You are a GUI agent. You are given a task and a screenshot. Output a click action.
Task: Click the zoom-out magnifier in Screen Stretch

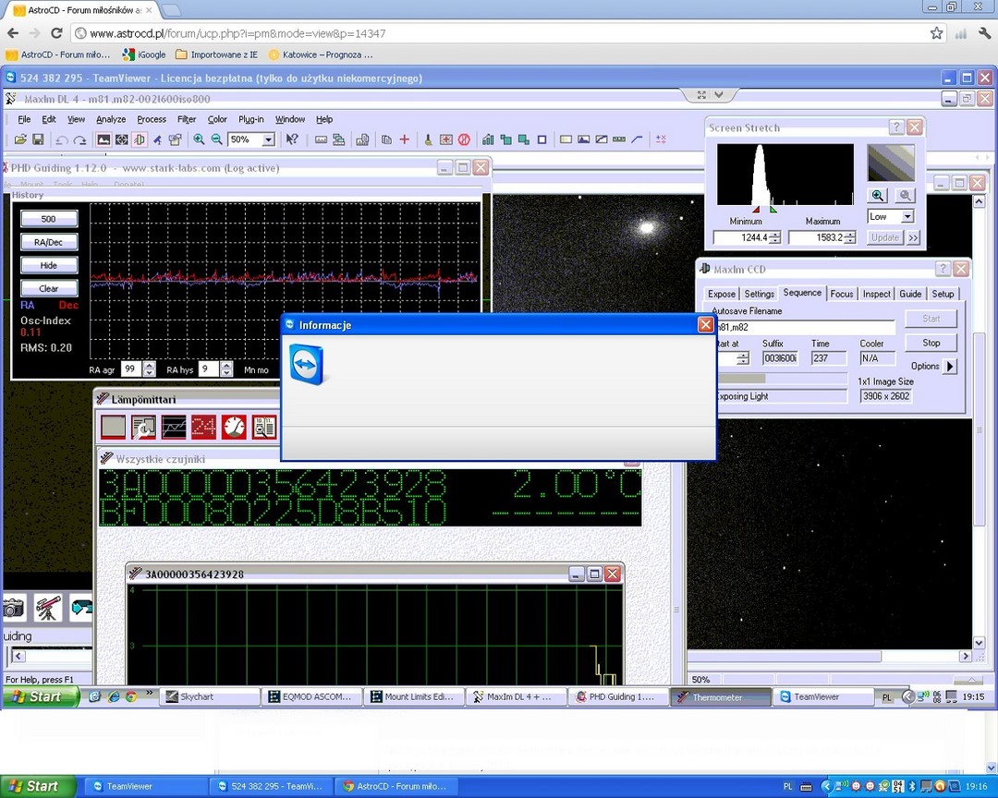click(905, 196)
